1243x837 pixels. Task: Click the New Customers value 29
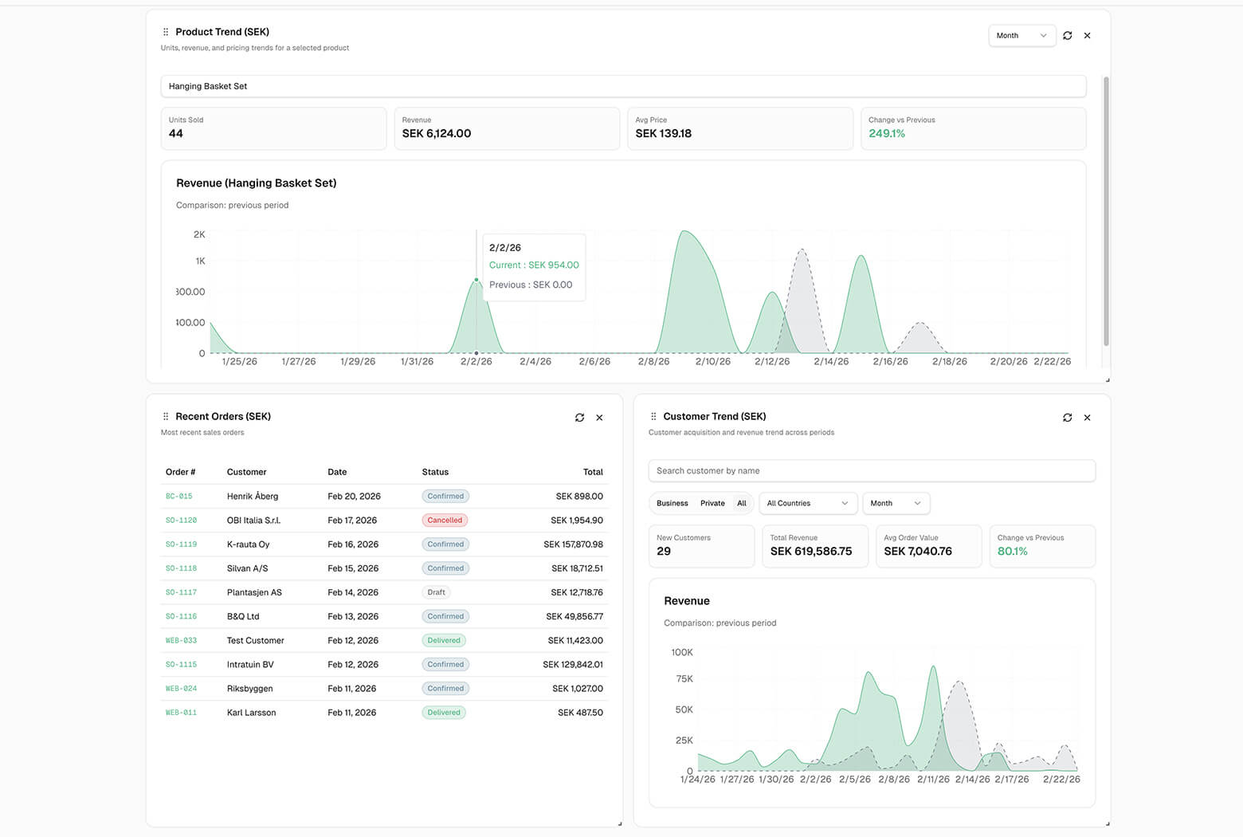pyautogui.click(x=664, y=552)
